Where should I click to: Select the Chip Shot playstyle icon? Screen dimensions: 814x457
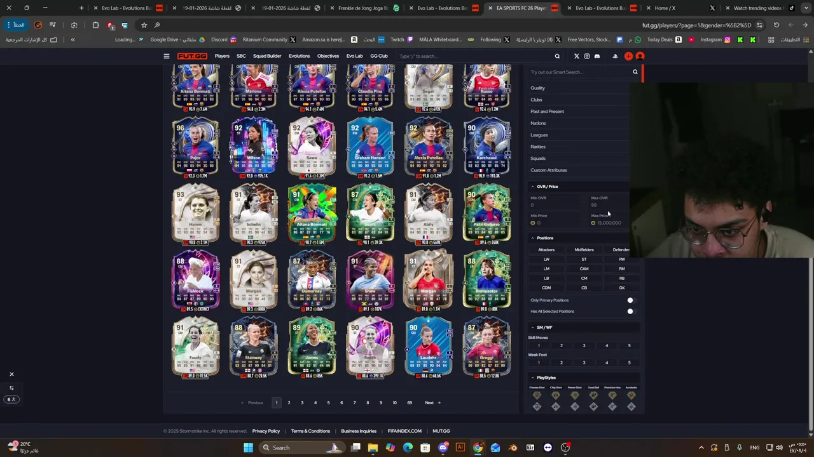tap(556, 395)
